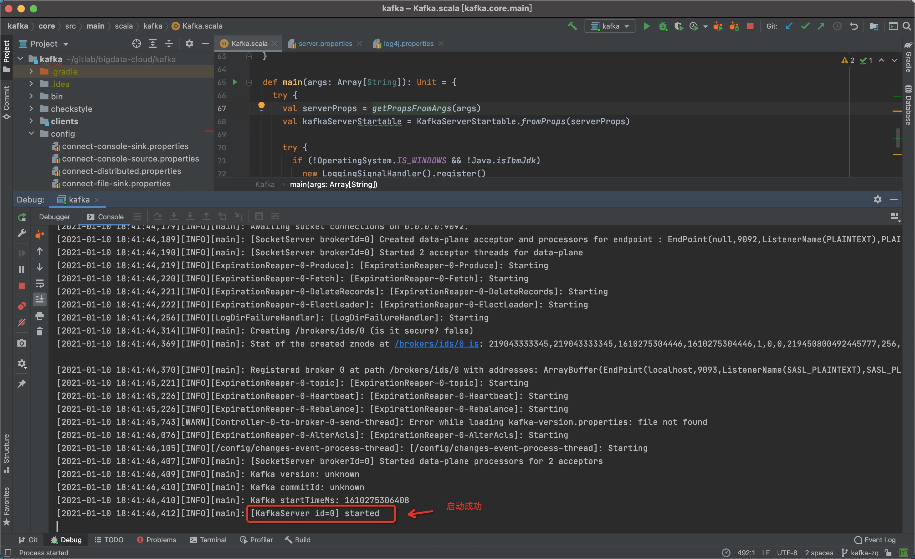This screenshot has width=915, height=559.
Task: Pin the Debug tool window
Action: pos(22,384)
